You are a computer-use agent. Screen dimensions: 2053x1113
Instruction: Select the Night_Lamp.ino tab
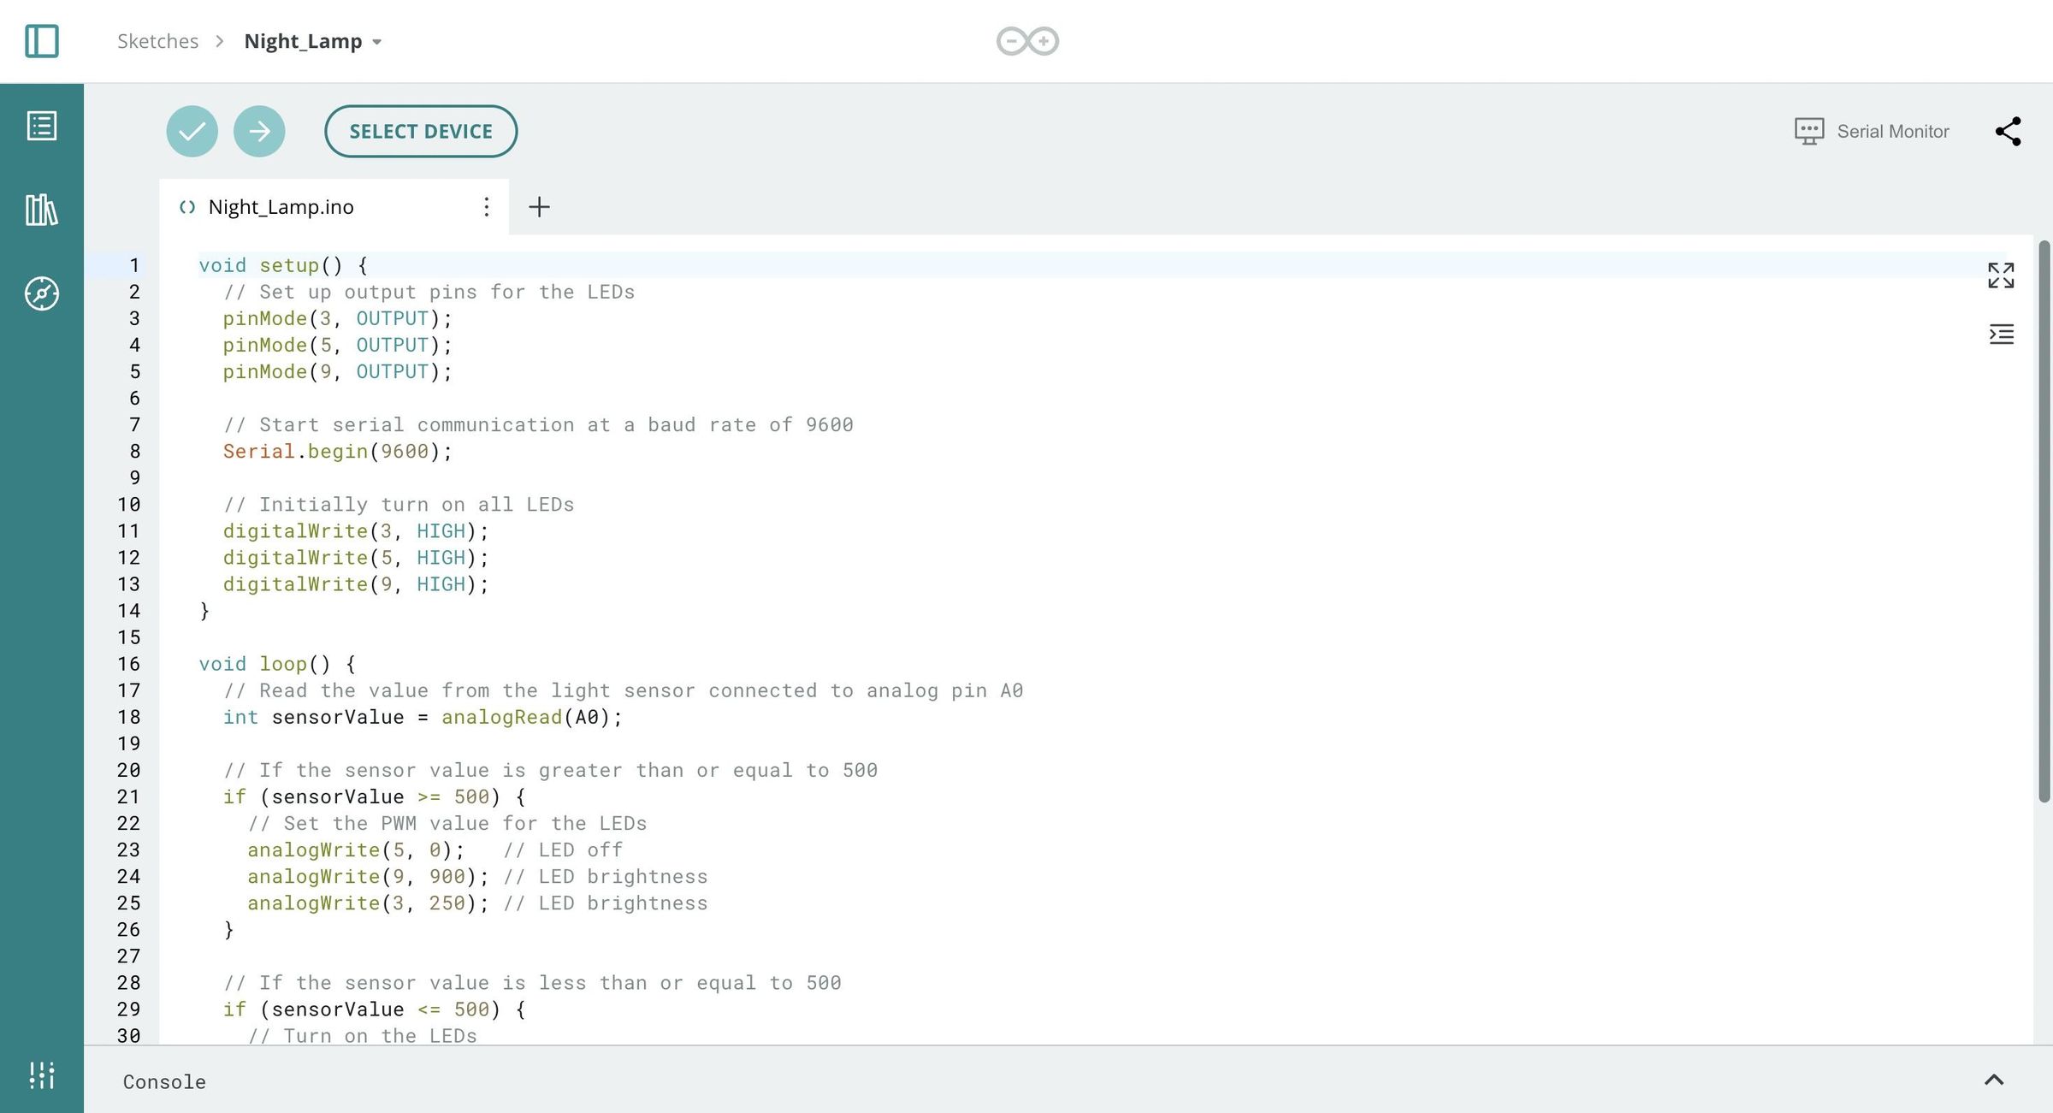pyautogui.click(x=281, y=207)
